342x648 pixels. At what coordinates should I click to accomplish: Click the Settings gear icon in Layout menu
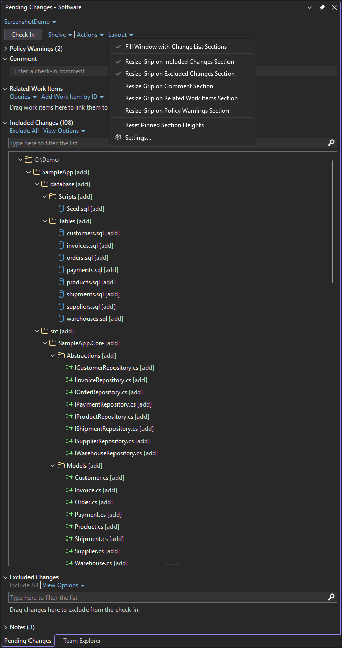point(118,138)
